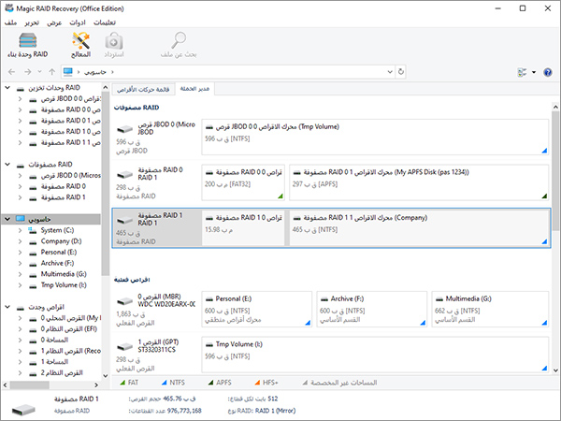
Task: Select JBOD 0 (Micros disk in tree
Action: (x=71, y=176)
